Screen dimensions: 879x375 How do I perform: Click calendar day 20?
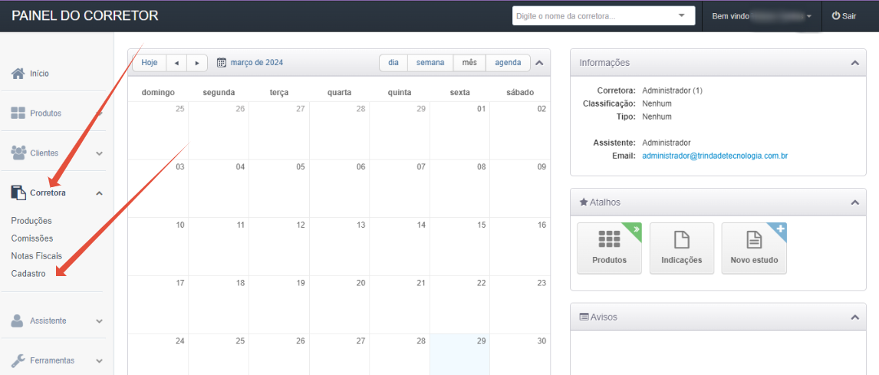click(x=339, y=304)
